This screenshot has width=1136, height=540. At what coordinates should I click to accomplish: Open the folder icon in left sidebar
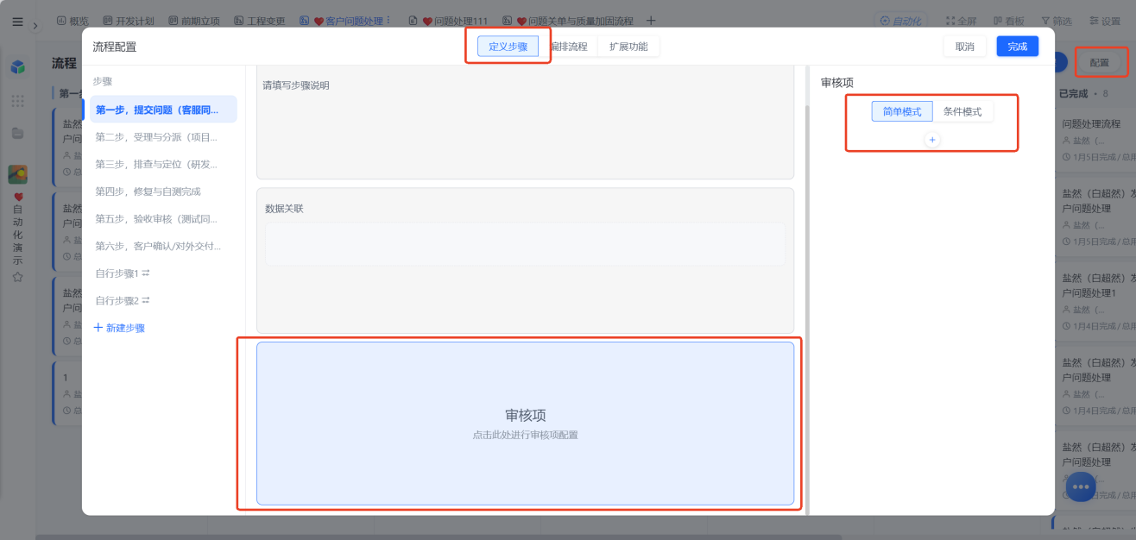[x=17, y=133]
